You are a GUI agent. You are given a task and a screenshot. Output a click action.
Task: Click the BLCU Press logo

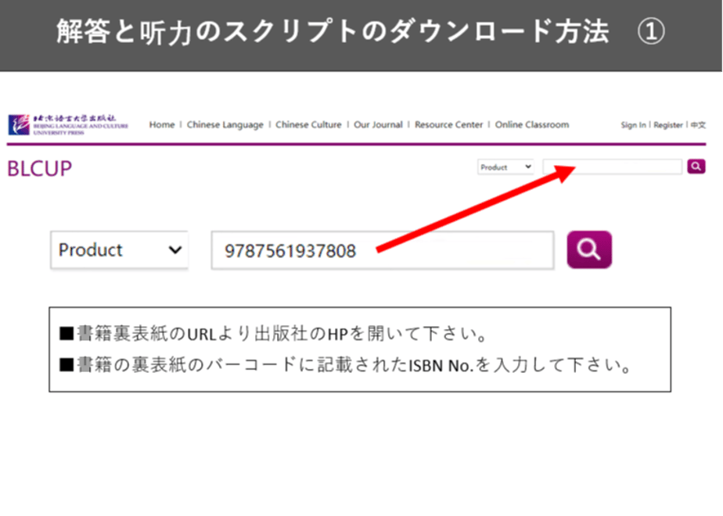(x=68, y=125)
